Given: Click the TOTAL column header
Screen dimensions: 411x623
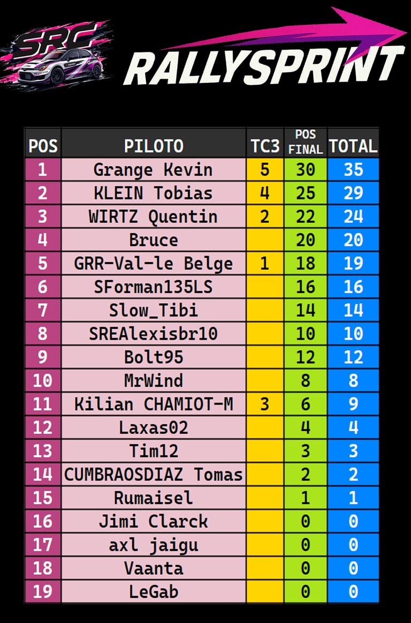Looking at the screenshot, I should coord(353,145).
